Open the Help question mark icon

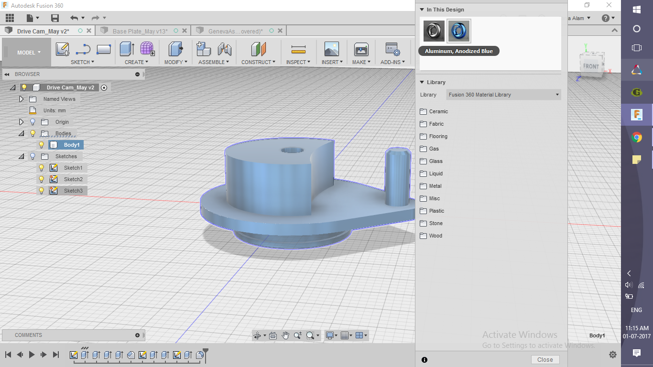point(606,18)
